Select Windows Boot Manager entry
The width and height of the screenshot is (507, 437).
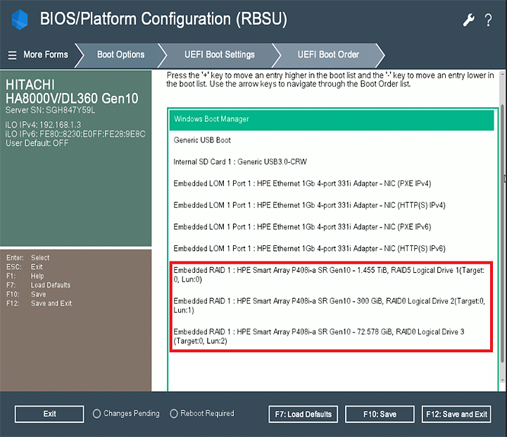332,119
